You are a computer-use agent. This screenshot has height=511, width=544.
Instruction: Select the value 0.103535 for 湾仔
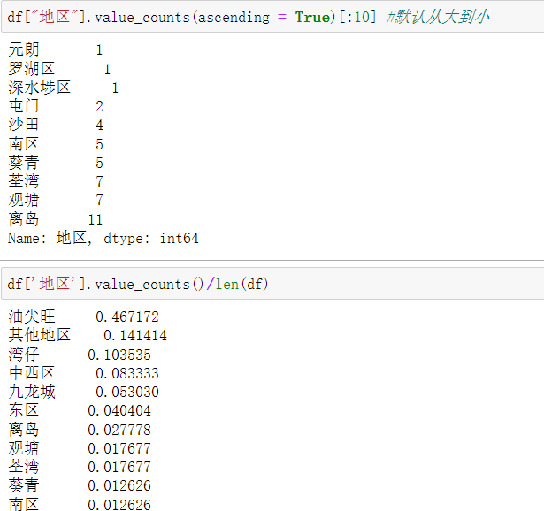119,355
